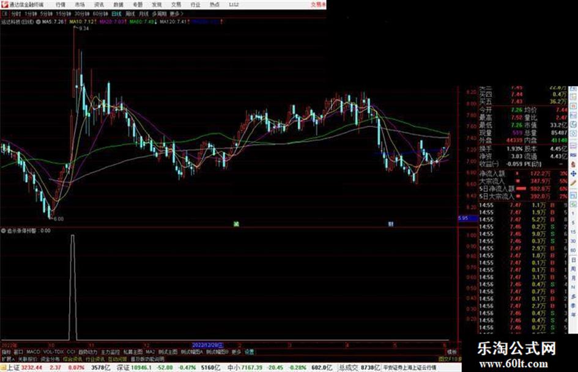Screen dimensions: 578x372
Task: Click the round icon beside the stock name
Action: (x=38, y=22)
